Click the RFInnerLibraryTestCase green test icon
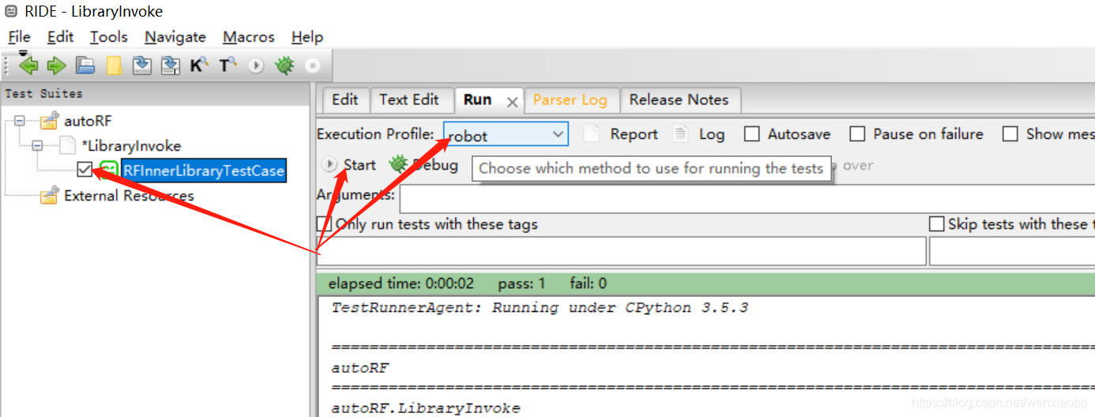 click(x=108, y=170)
